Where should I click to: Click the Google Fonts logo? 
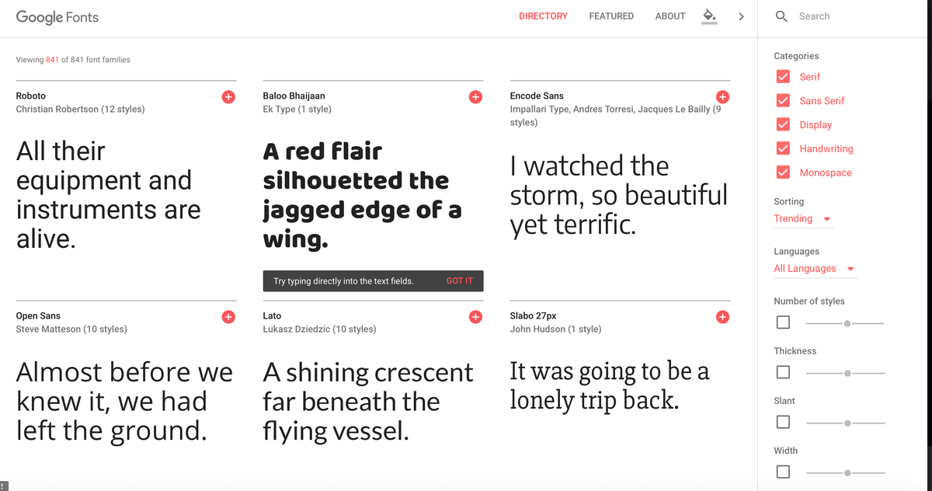[x=57, y=17]
